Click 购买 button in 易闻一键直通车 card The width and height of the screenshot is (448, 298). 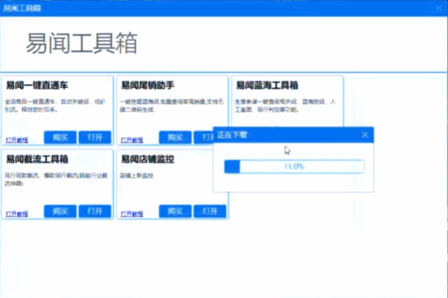pos(60,137)
